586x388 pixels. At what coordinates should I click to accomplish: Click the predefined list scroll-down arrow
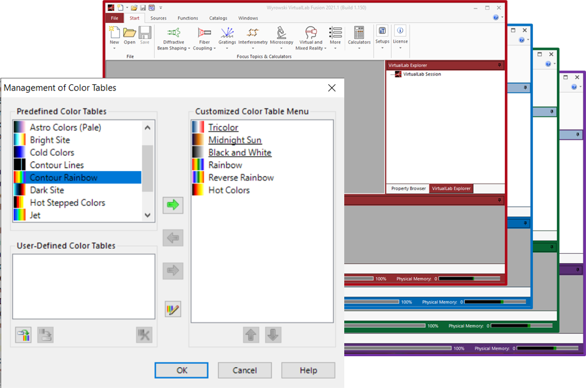[x=147, y=215]
